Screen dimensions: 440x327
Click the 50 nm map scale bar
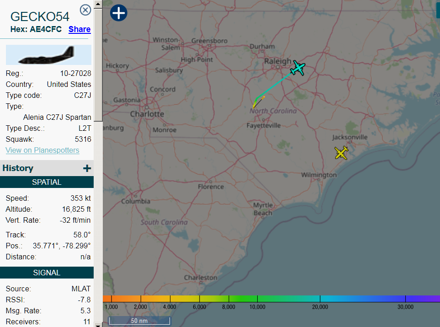[139, 321]
